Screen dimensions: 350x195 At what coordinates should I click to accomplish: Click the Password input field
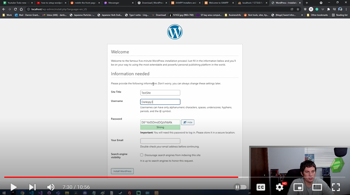point(160,122)
